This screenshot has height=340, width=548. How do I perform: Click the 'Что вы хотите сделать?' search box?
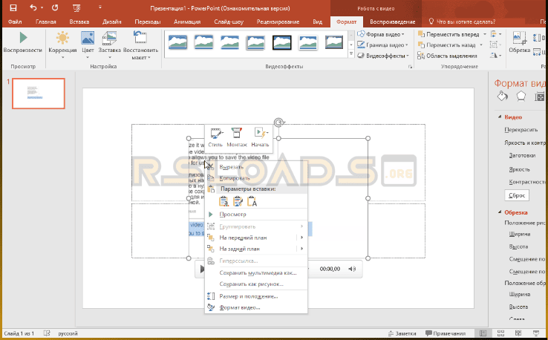tap(462, 22)
